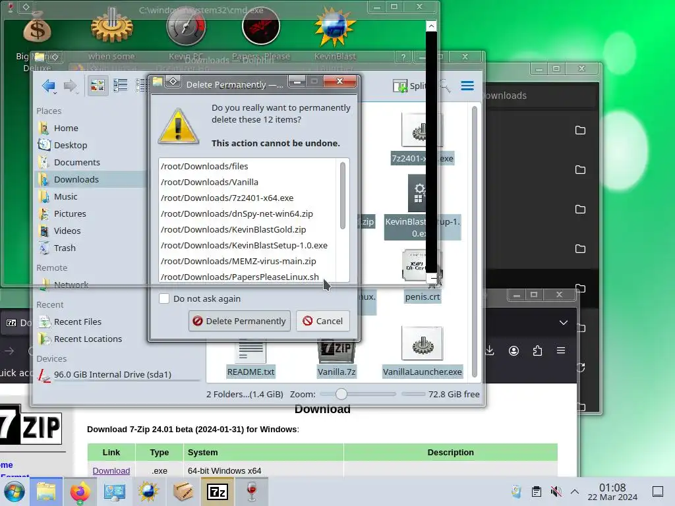Open Recent Locations in Dolphin sidebar
The width and height of the screenshot is (675, 506).
click(88, 339)
